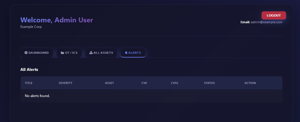Click the bell icon on the Alerts tab
This screenshot has height=122, width=300.
click(126, 53)
